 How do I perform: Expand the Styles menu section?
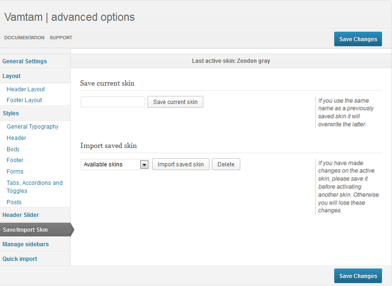tap(11, 113)
